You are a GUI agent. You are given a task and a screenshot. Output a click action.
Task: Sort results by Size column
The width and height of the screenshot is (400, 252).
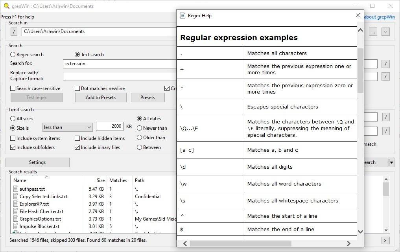click(x=94, y=180)
